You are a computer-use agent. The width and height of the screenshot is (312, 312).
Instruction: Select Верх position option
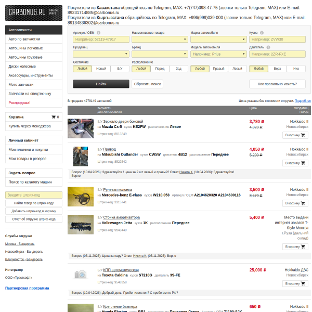click(x=277, y=69)
